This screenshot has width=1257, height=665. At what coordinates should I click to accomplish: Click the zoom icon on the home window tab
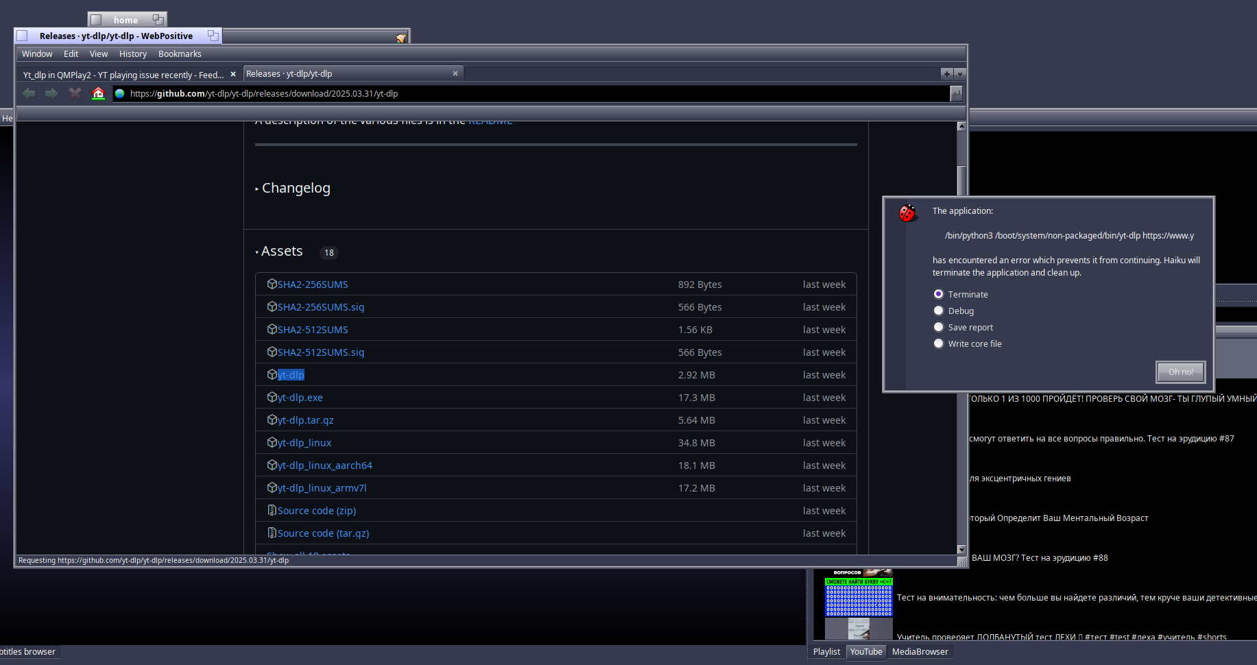[x=158, y=20]
